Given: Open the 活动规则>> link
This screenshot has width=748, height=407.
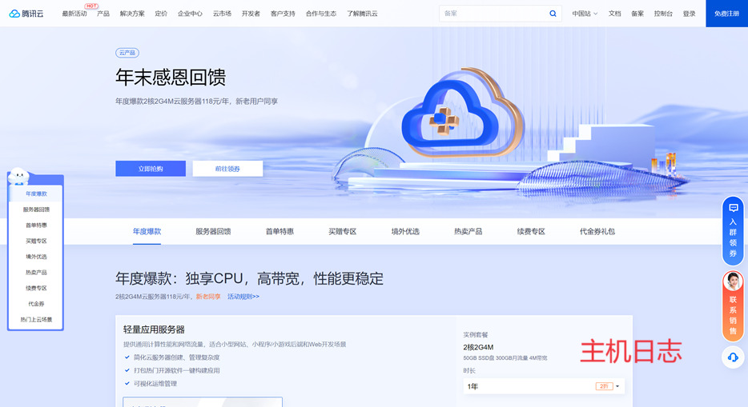Looking at the screenshot, I should (x=243, y=297).
